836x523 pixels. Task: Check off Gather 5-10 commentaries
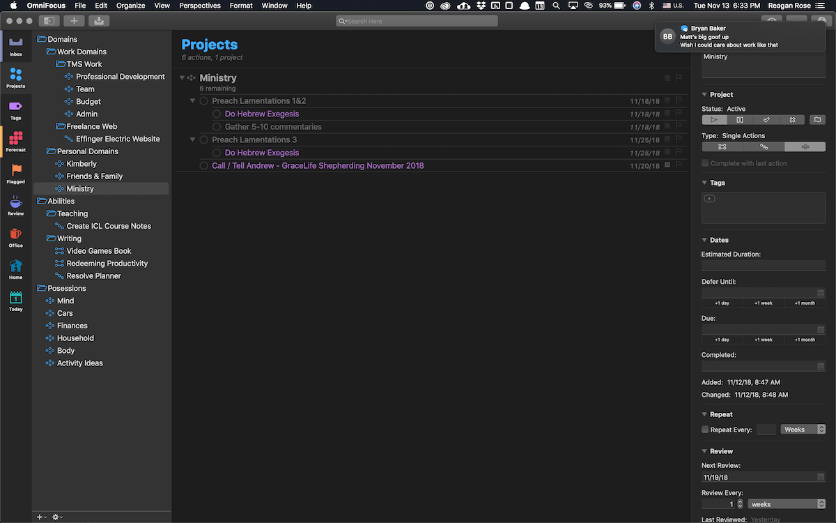217,127
